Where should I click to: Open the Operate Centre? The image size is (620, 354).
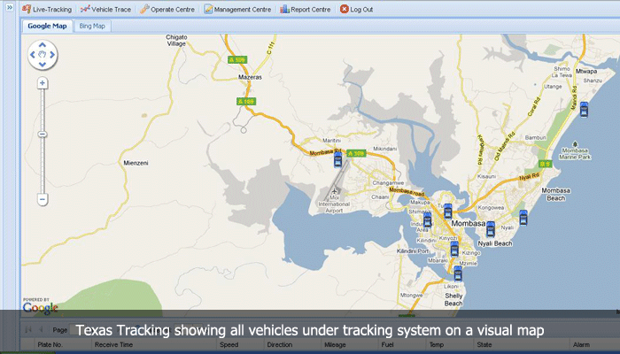coord(167,9)
